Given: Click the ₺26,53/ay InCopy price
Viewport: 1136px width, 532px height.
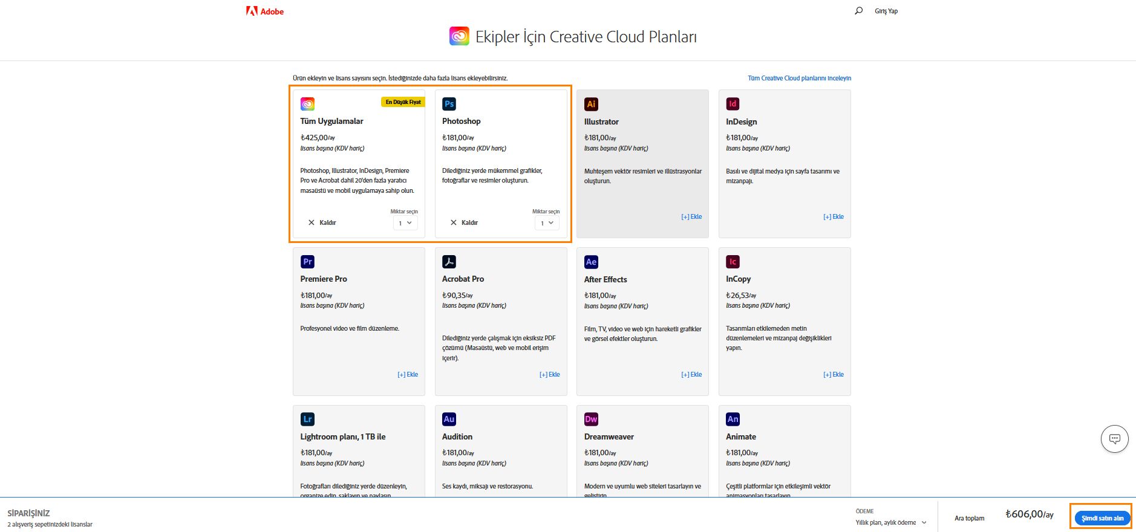Looking at the screenshot, I should (741, 295).
